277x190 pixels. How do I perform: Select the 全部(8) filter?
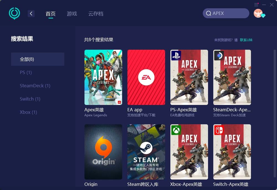38,59
